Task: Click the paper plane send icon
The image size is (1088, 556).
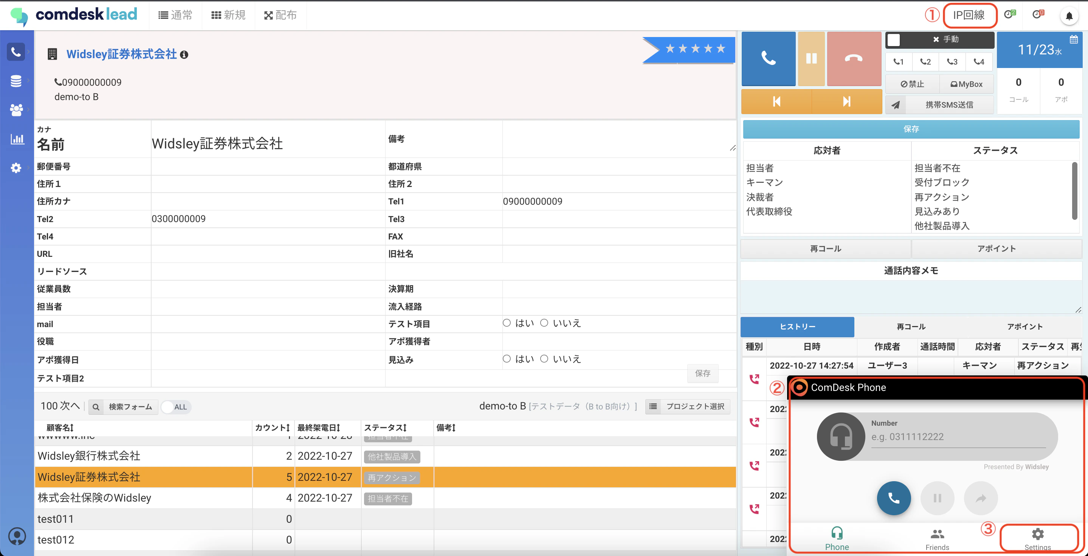Action: click(896, 105)
